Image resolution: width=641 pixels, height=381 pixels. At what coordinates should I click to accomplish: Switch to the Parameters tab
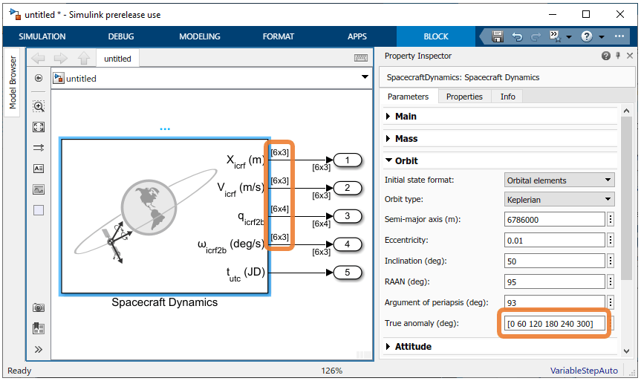[x=408, y=97]
